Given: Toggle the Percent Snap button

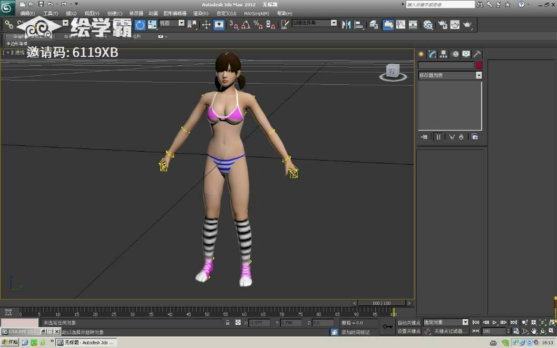Looking at the screenshot, I should (x=258, y=25).
